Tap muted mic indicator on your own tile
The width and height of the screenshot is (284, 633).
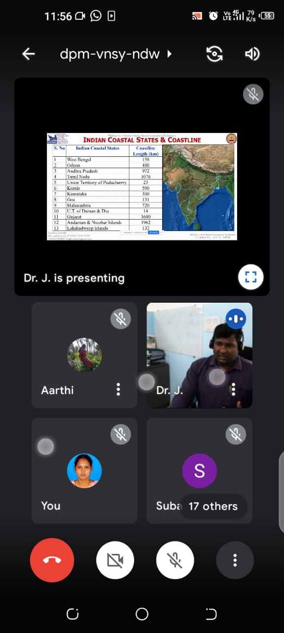coord(121,434)
